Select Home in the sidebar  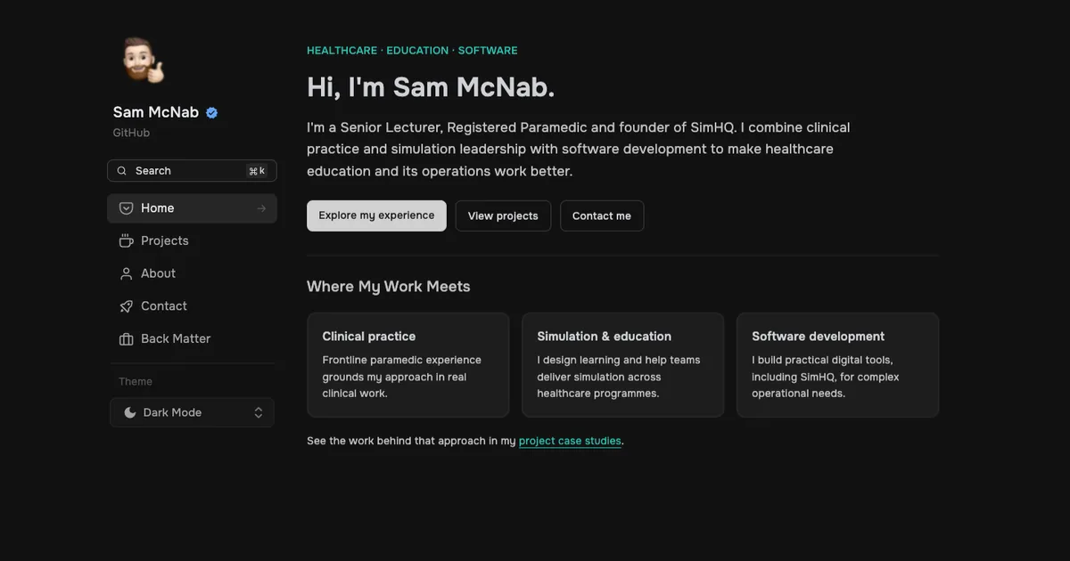click(192, 208)
